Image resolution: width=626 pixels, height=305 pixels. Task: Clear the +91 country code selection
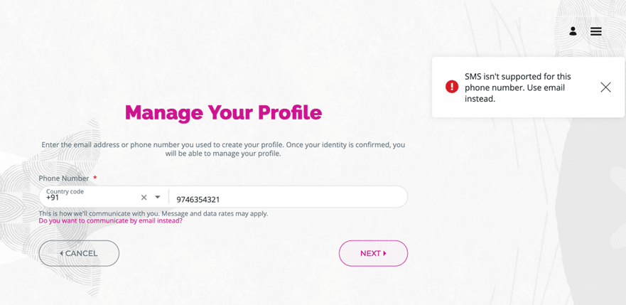click(x=144, y=198)
